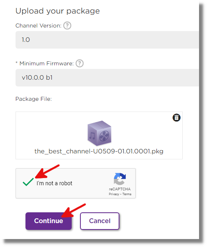Click the Continue button
This screenshot has width=207, height=247.
[49, 221]
